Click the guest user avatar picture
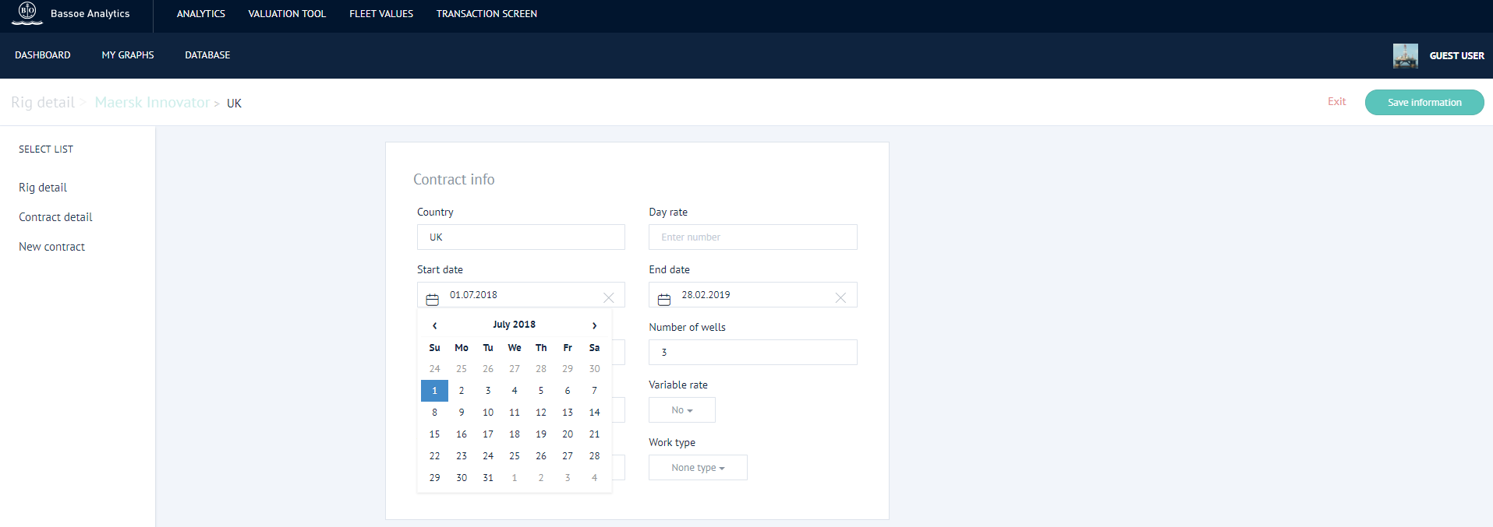 [x=1405, y=55]
